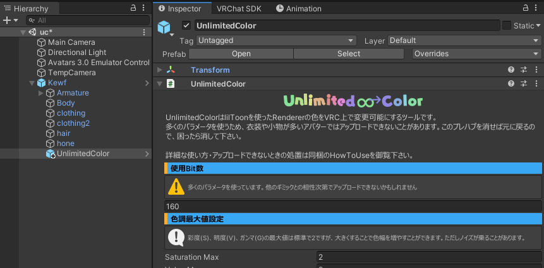The width and height of the screenshot is (544, 268).
Task: Open UnlimitedColor component presets icon
Action: click(524, 83)
